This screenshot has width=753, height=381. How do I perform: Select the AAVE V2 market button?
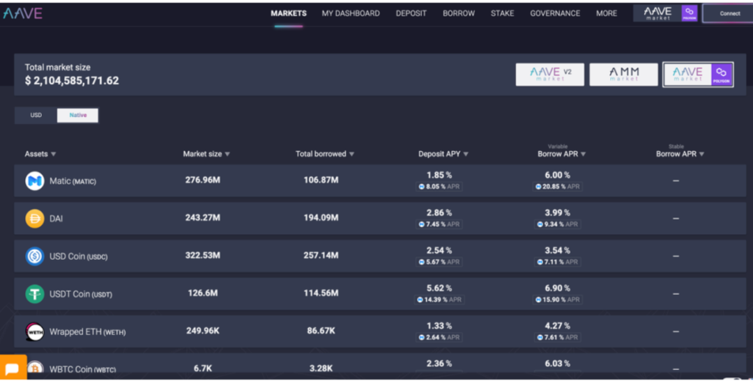click(x=550, y=75)
